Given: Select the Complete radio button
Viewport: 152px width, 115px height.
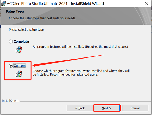Looking at the screenshot, I should click(x=11, y=42).
